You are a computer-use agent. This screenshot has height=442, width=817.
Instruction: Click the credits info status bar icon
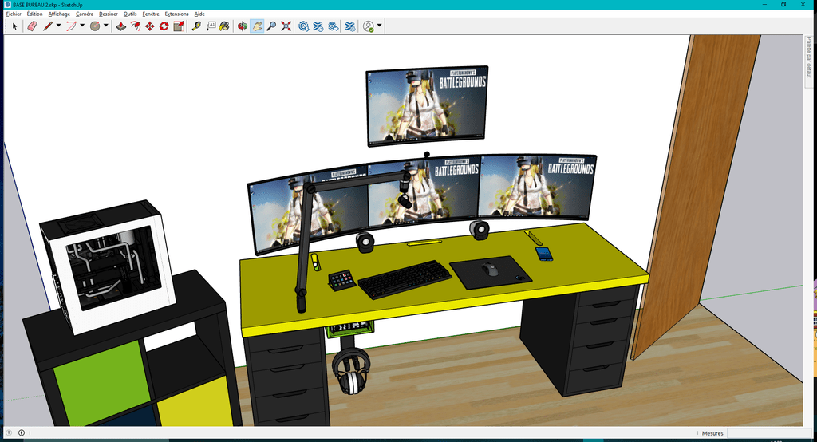[22, 432]
